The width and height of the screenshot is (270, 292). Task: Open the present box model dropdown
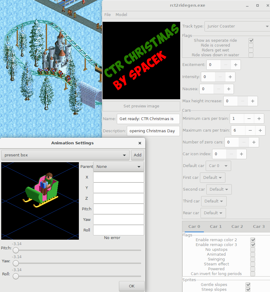[x=65, y=155]
